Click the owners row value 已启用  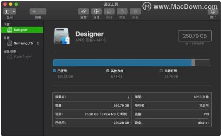pos(204,106)
